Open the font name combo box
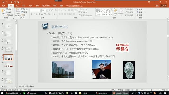 coord(36,10)
